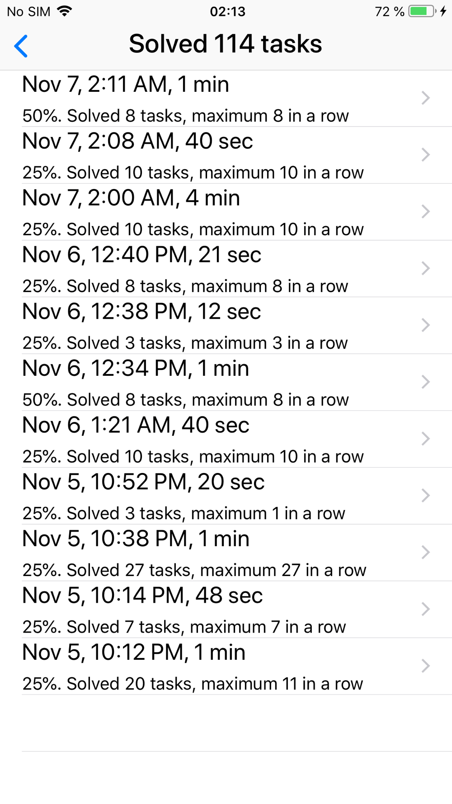
Task: Tap chevron next to Nov 6, 12:38 PM
Action: click(x=425, y=325)
